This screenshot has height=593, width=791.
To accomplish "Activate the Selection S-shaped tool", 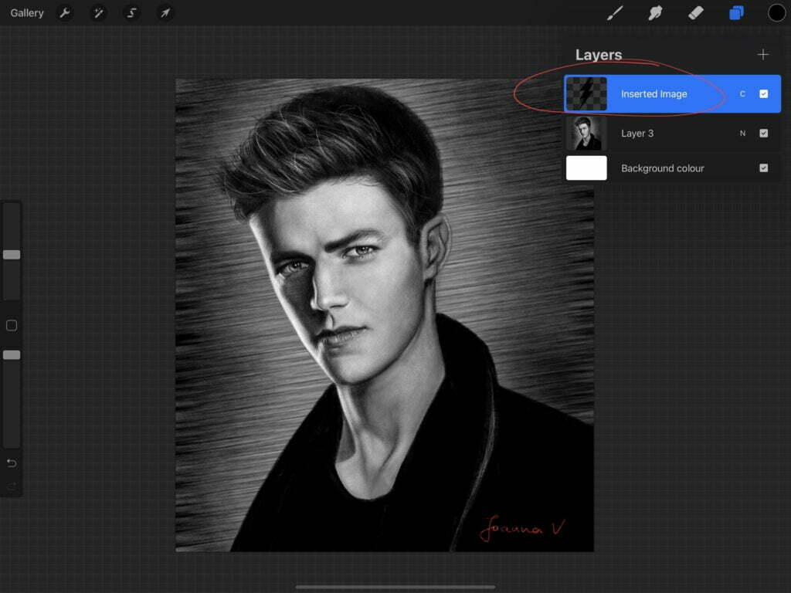I will pyautogui.click(x=131, y=13).
